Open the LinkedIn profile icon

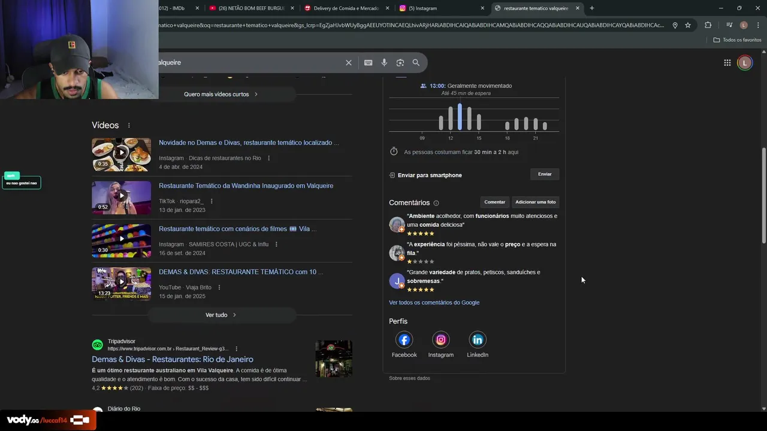(x=478, y=340)
